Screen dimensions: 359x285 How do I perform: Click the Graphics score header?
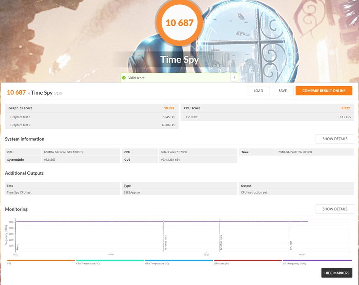point(21,108)
